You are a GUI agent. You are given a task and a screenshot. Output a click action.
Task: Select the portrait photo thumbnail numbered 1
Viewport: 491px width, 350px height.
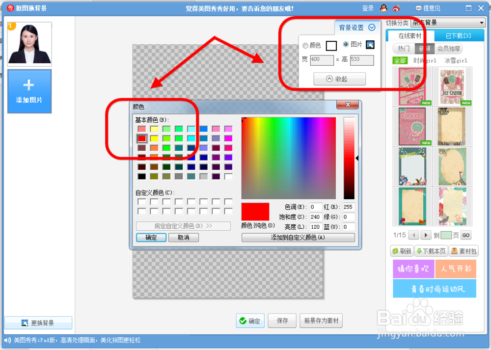29,44
